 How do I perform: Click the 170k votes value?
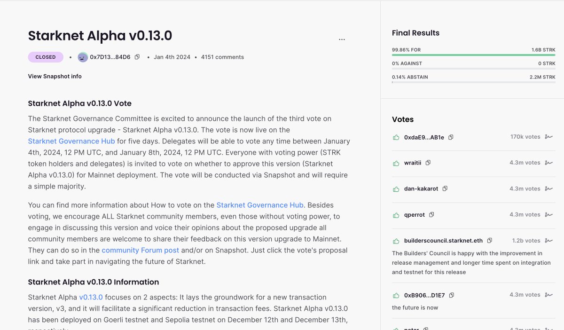tap(525, 137)
